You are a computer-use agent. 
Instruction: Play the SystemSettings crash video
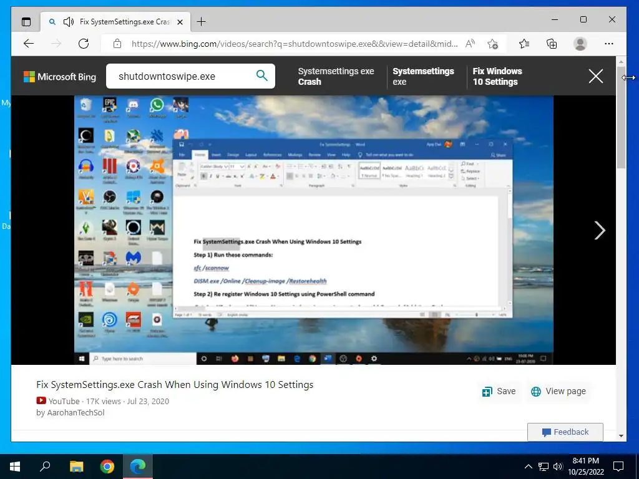click(x=313, y=230)
